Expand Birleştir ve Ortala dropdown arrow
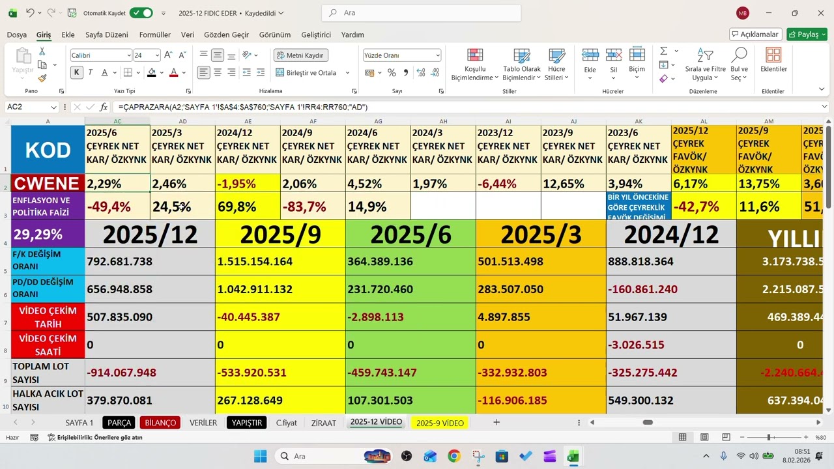 [x=347, y=73]
